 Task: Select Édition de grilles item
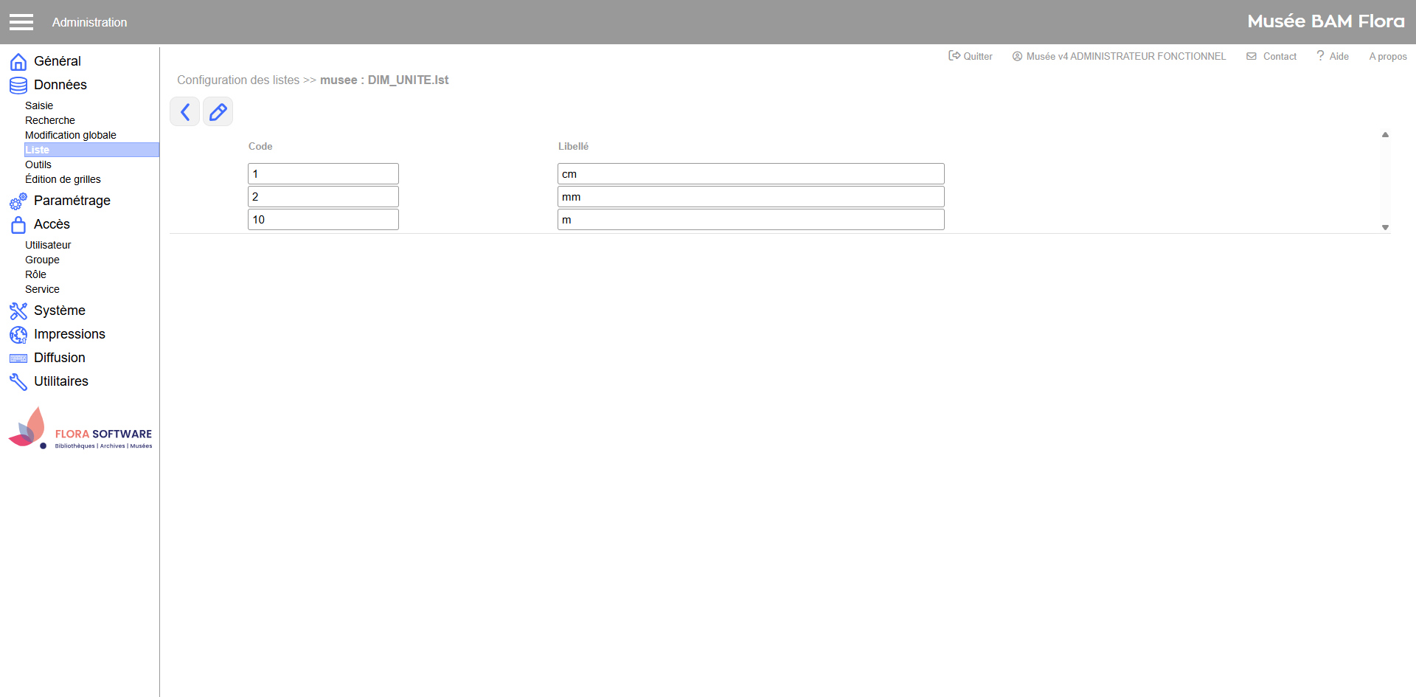pos(63,179)
